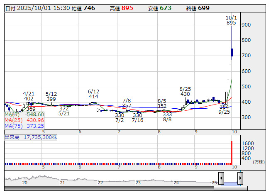Select year 20 in the navigator timeline

pos(25,183)
